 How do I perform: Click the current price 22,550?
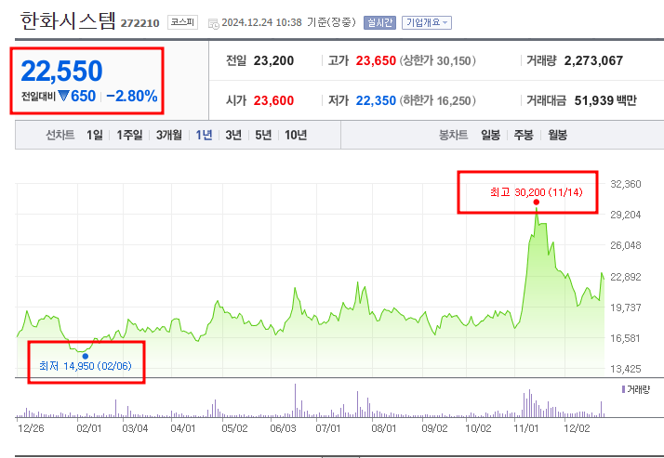tap(61, 71)
